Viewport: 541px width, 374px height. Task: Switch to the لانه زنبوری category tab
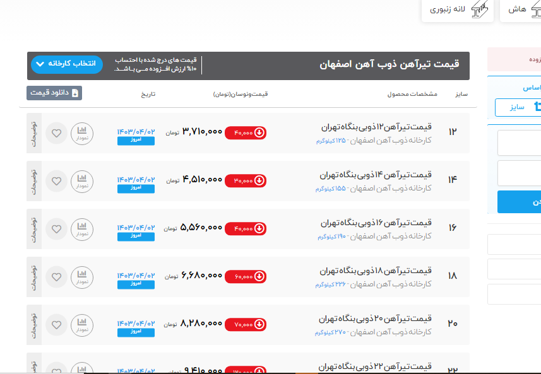point(459,10)
